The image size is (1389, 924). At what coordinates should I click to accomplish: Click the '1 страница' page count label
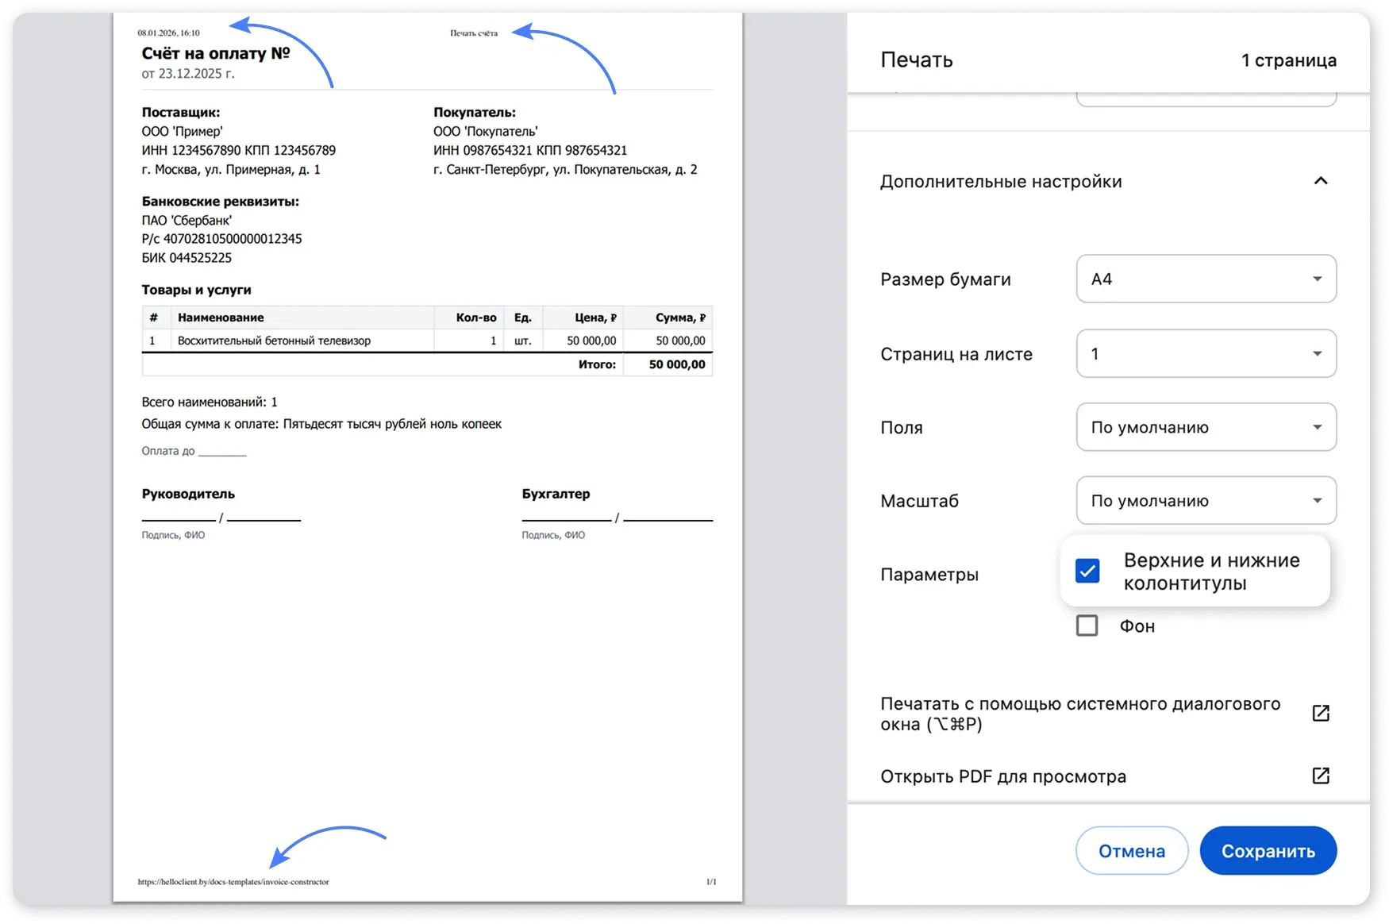click(x=1288, y=60)
